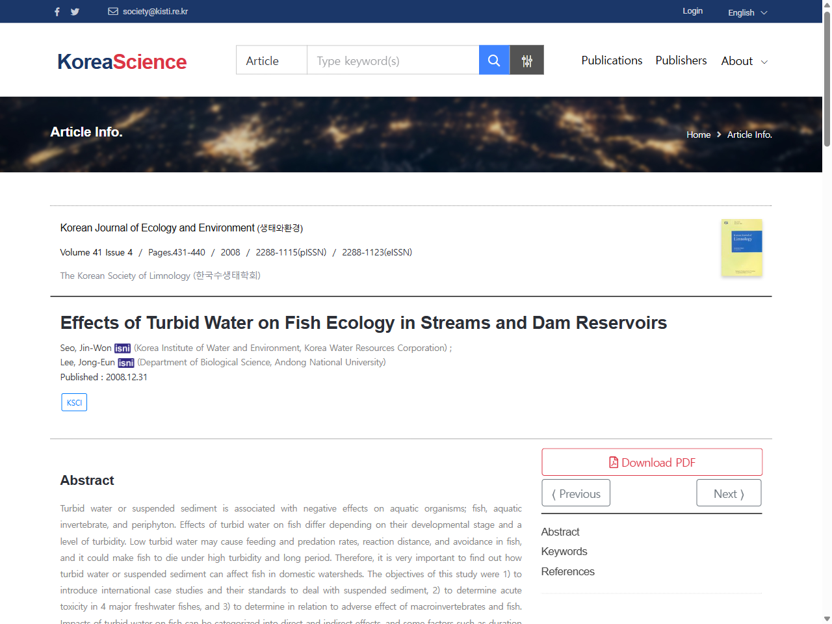Open the Article search category selector

[x=271, y=60]
